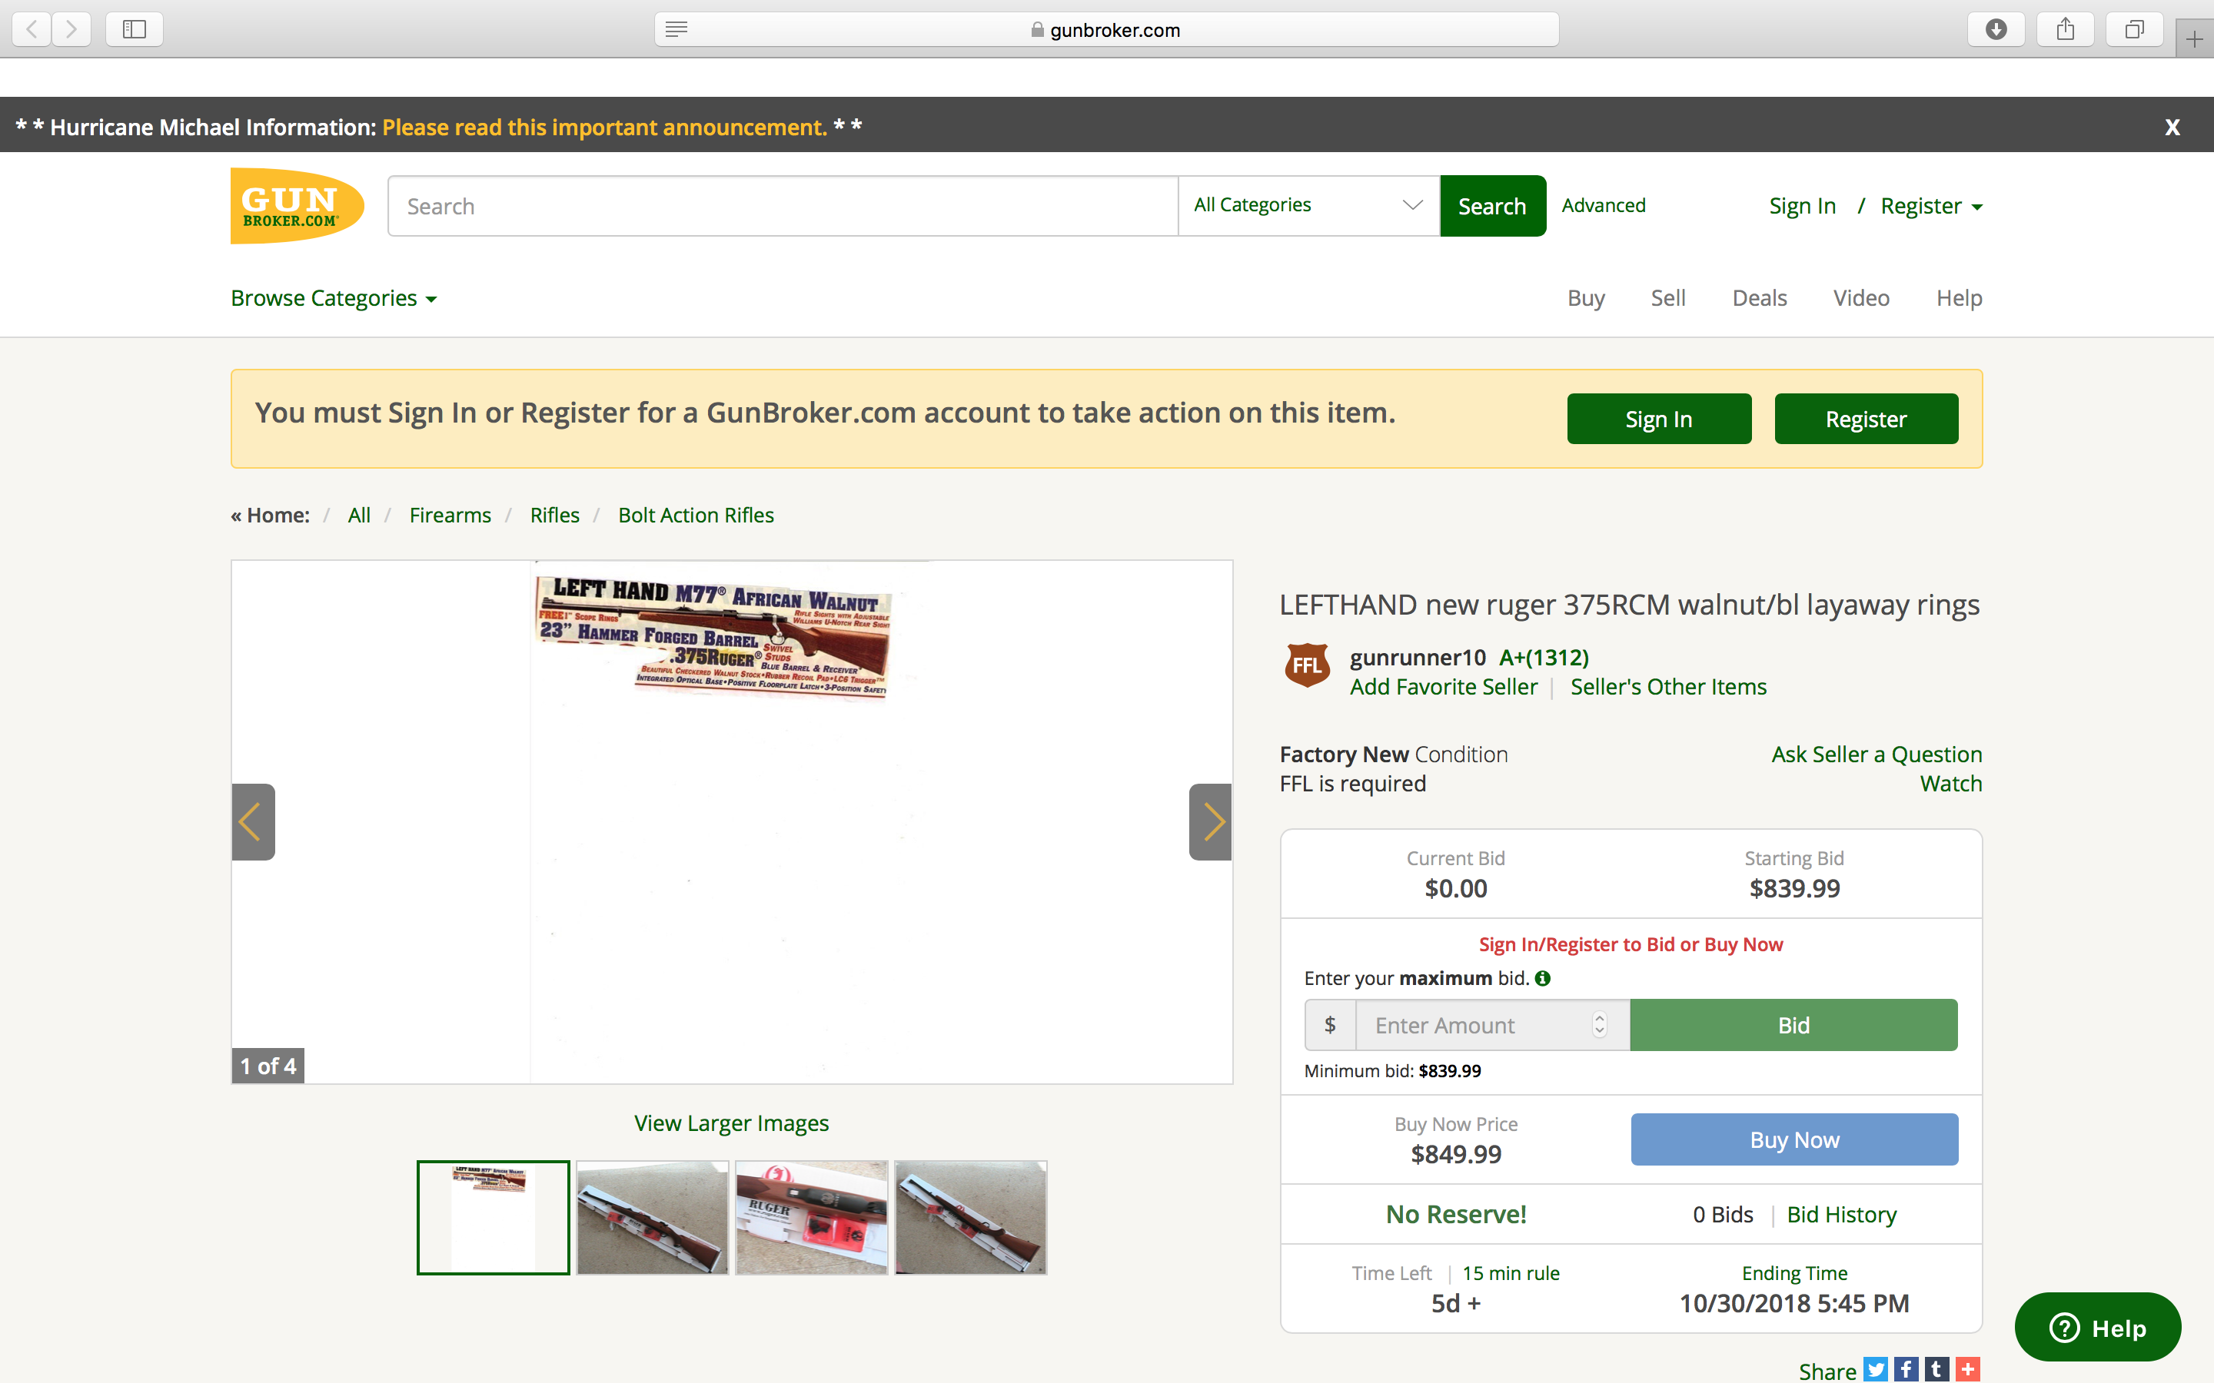Click View Larger Images link
The image size is (2214, 1383).
pyautogui.click(x=732, y=1123)
